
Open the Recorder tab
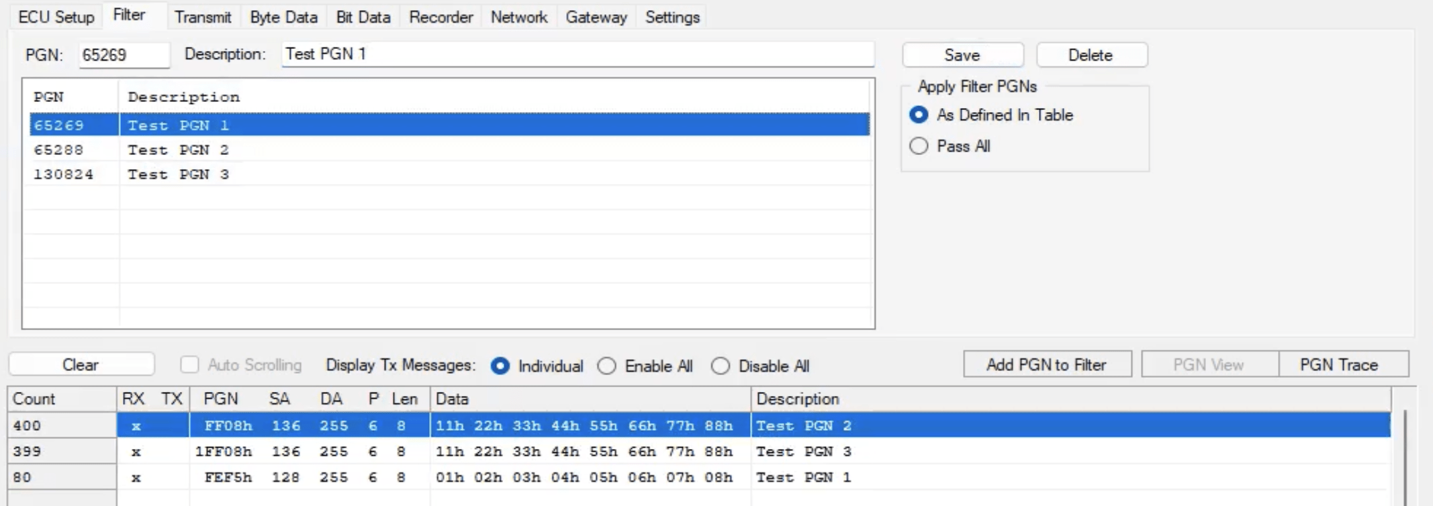(441, 17)
